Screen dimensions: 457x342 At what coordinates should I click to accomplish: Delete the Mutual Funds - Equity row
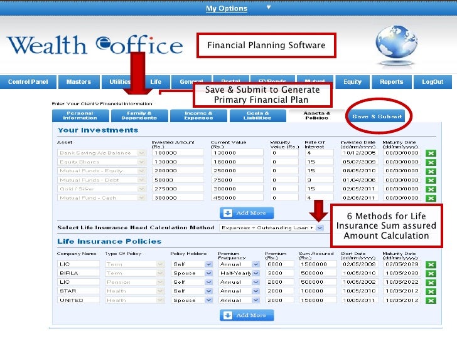[x=431, y=171]
